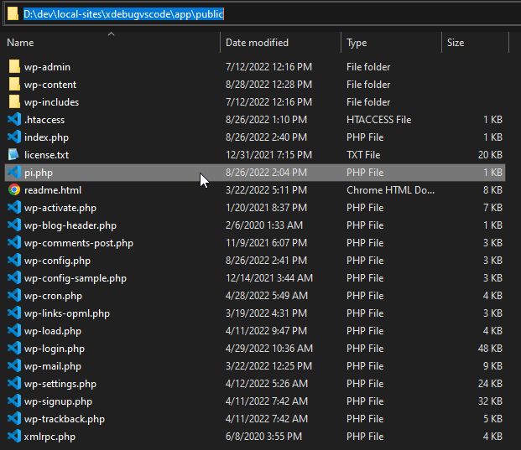Select the wp-signup.php file name

coord(58,401)
